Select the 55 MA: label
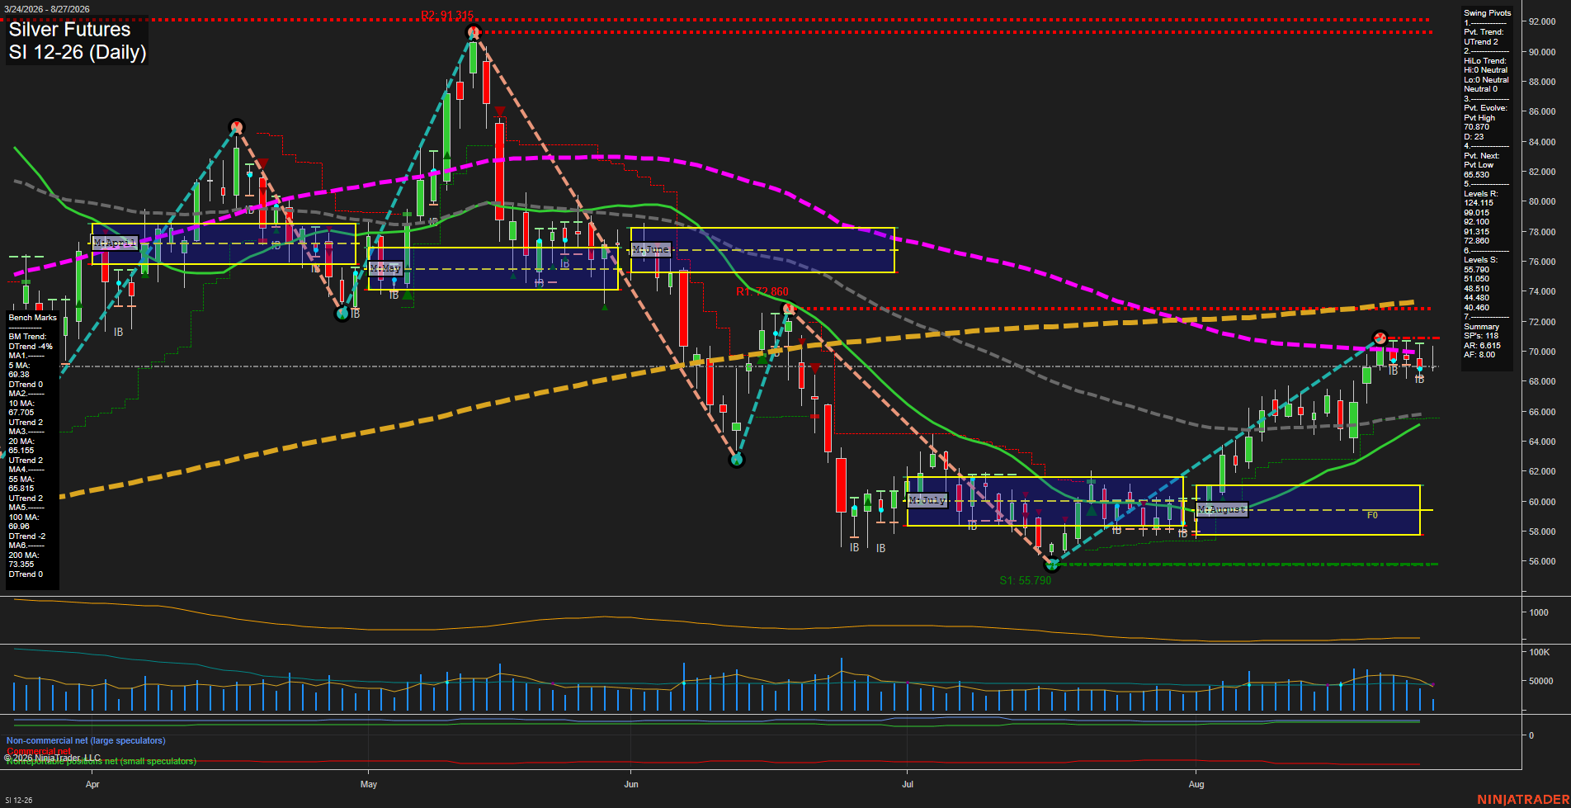Viewport: 1571px width, 808px height. tap(21, 480)
